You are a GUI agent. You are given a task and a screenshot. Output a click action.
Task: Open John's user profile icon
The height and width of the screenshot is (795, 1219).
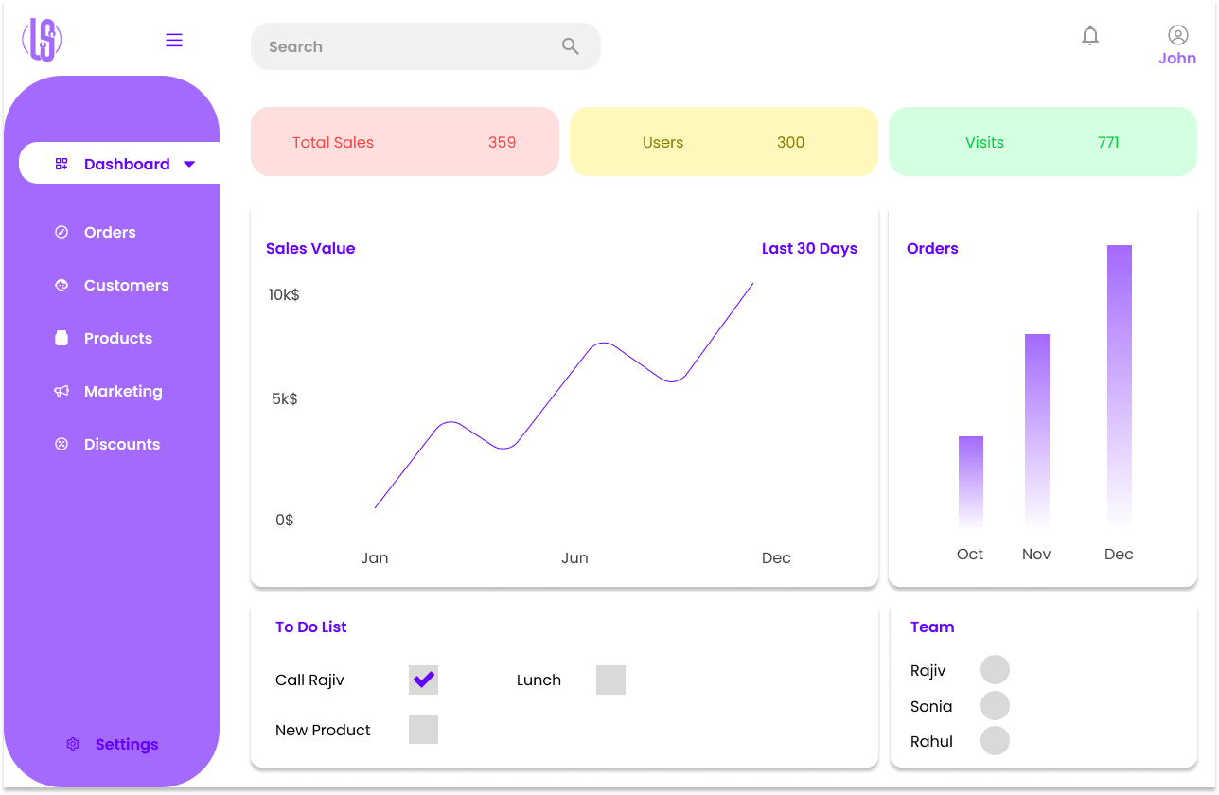(1177, 35)
